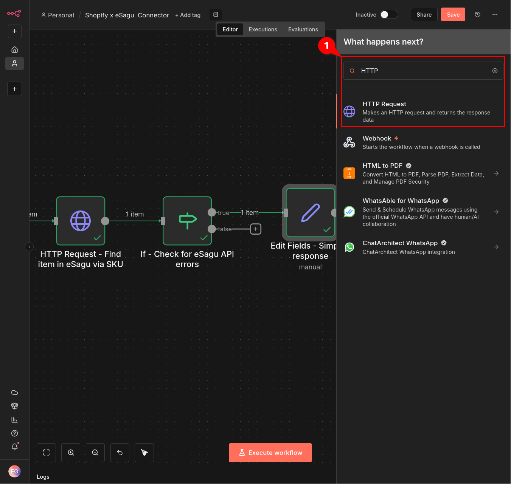Click the Personal breadcrumb link
Image resolution: width=511 pixels, height=484 pixels.
click(x=57, y=15)
